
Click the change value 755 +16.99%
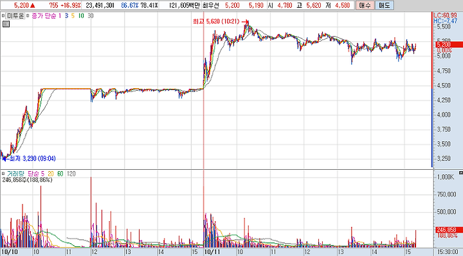pyautogui.click(x=65, y=5)
